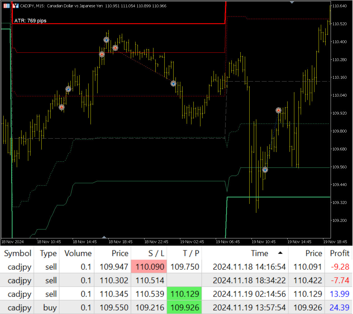Click the chart shift triangle at top edge
The width and height of the screenshot is (353, 314).
pos(292,3)
